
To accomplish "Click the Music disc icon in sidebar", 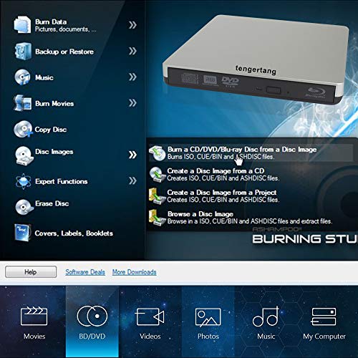I will click(x=22, y=77).
